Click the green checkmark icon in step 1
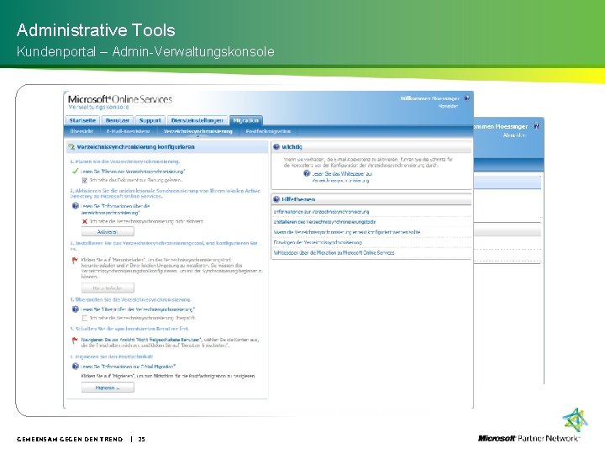The height and width of the screenshot is (454, 605). pos(76,171)
